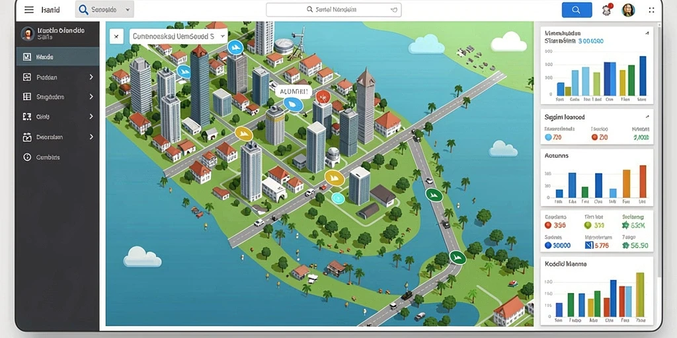Click the yellow map marker near the white tower

(x=334, y=178)
